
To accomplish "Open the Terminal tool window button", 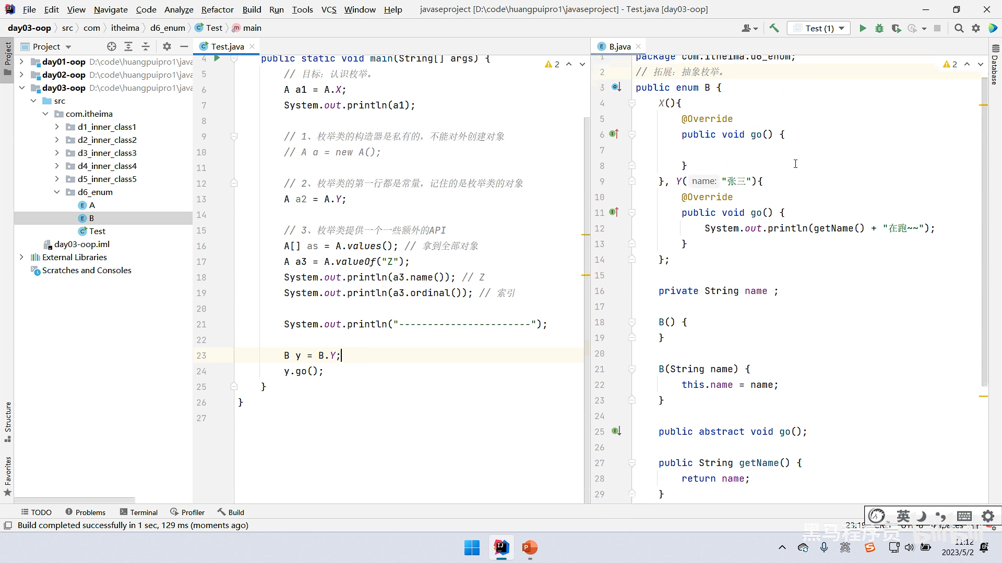I will click(138, 512).
